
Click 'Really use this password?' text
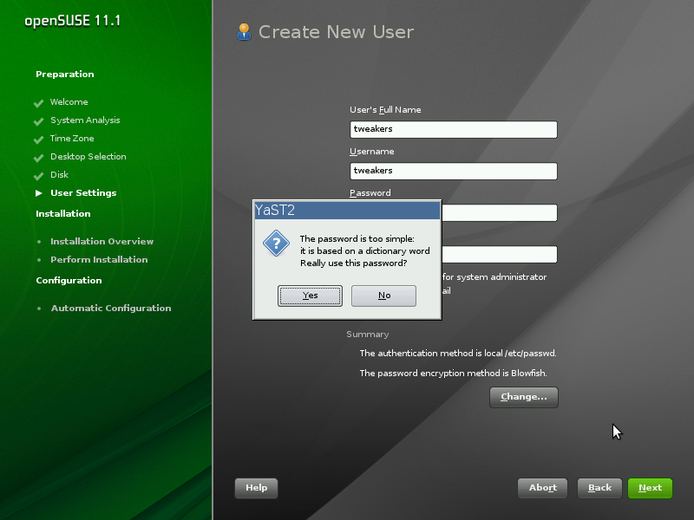[353, 263]
